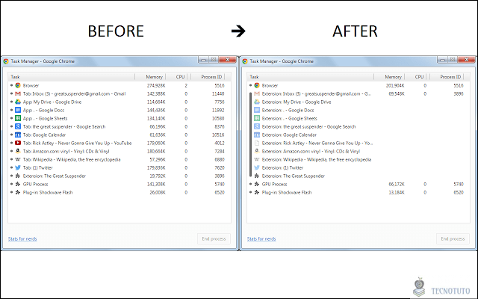Screen dimensions: 478x299
Task: Click the Google Drive icon in the BEFORE window
Action: coord(18,102)
